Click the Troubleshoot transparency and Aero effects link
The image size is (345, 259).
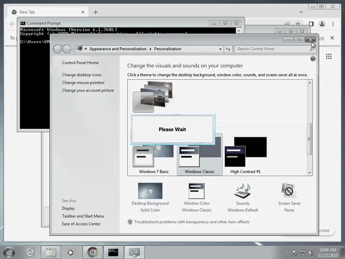(192, 222)
